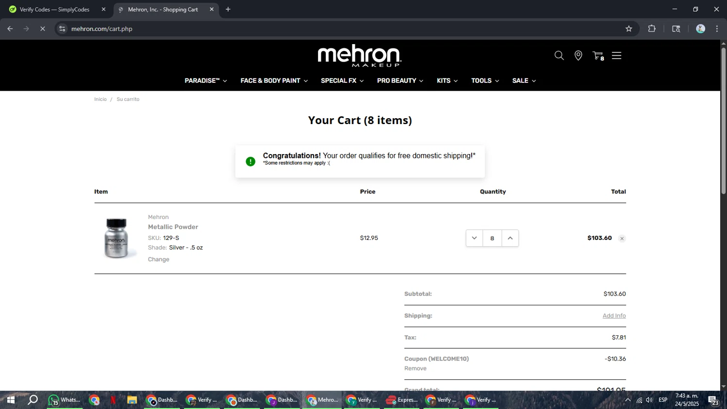Expand the KITS menu
This screenshot has width=727, height=409.
click(x=447, y=80)
